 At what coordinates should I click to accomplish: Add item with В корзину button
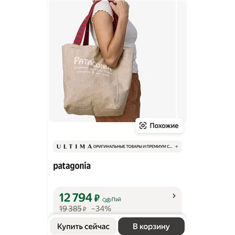click(151, 226)
